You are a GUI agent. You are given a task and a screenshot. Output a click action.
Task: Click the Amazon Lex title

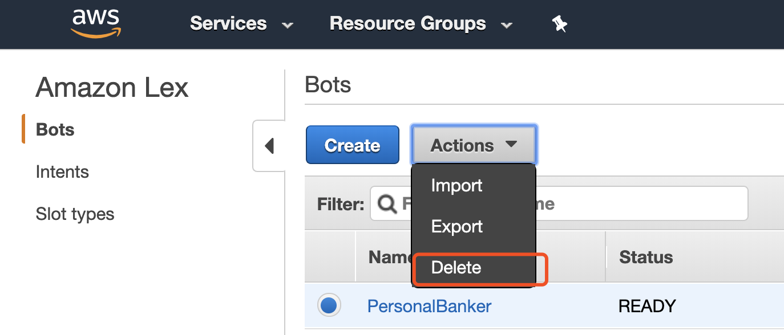pyautogui.click(x=112, y=88)
